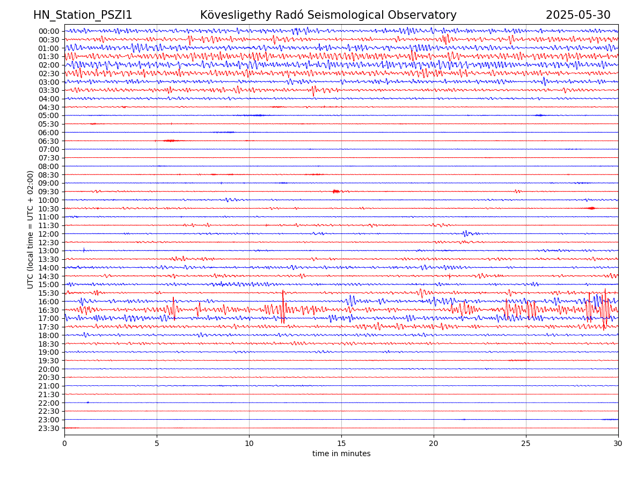The width and height of the screenshot is (644, 483).
Task: Click the Kövesligethy Radó Seismological Observatory heading
Action: pos(328,16)
